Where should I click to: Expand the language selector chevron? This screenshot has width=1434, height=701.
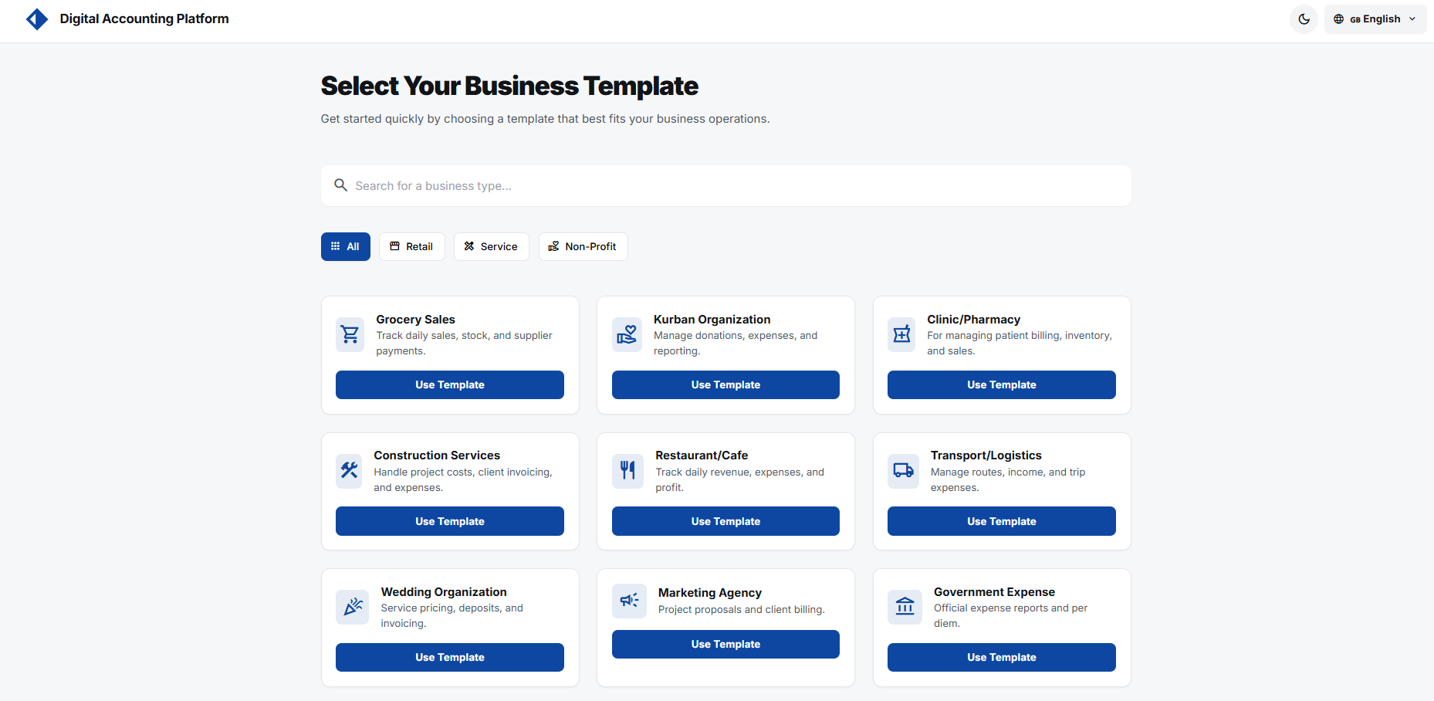click(x=1412, y=19)
